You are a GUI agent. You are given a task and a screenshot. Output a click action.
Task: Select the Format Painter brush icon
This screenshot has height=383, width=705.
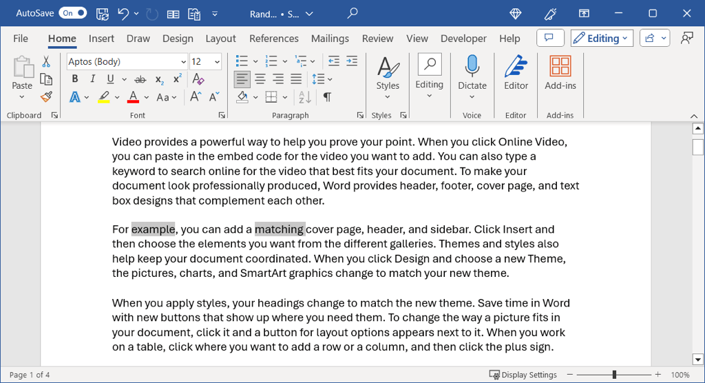coord(47,97)
